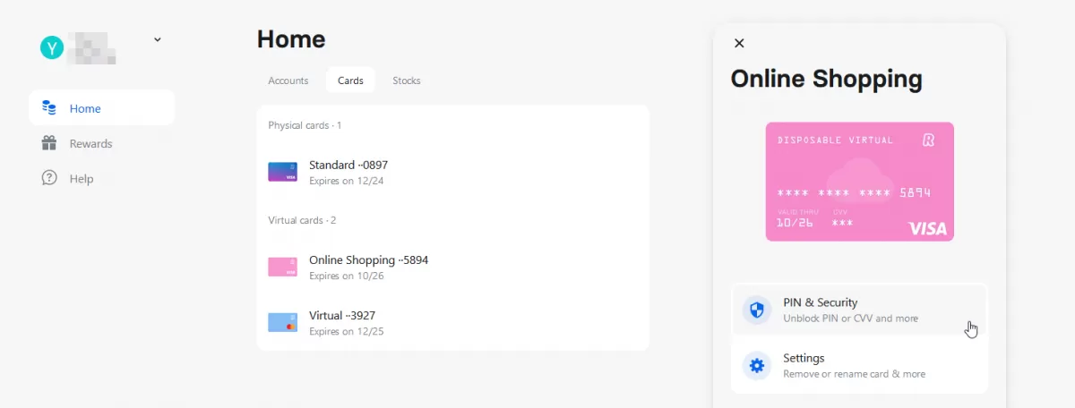Open Settings to remove or rename card
The height and width of the screenshot is (408, 1075).
click(859, 365)
